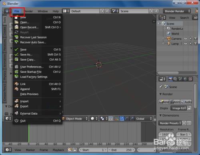Open the Properties editor type selector

pos(162,79)
